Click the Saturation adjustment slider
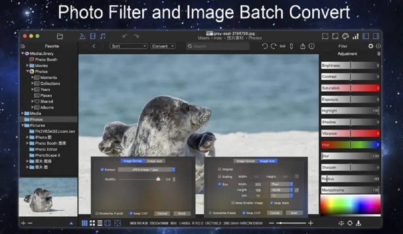 tap(350, 88)
